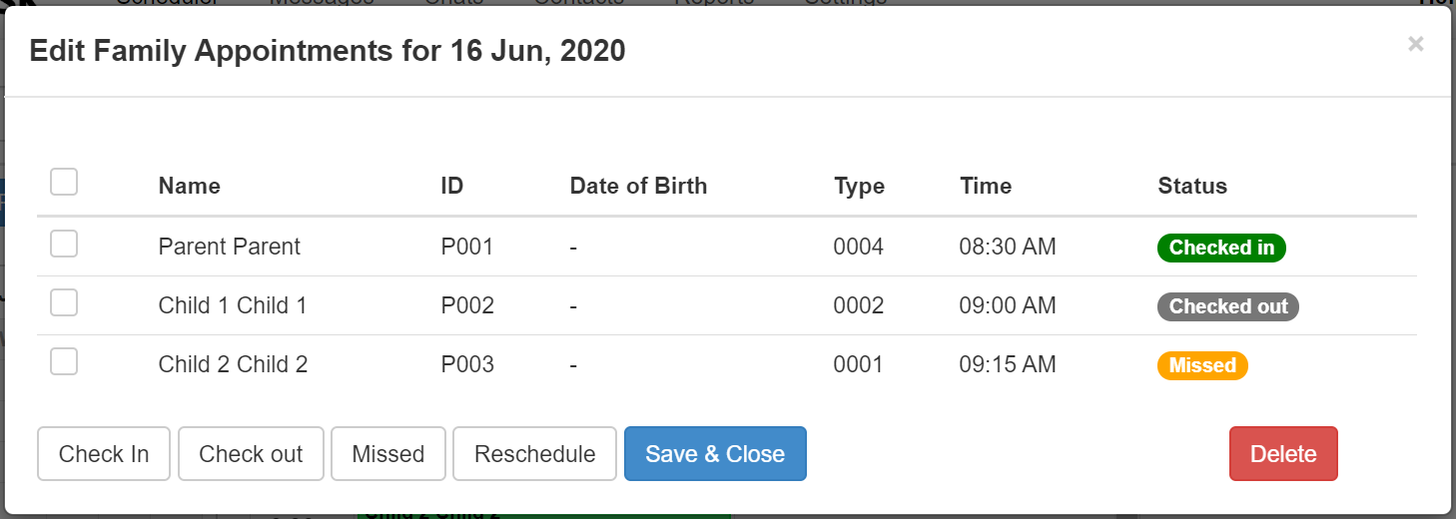Click the Parent Parent name cell
This screenshot has width=1456, height=519.
click(230, 247)
